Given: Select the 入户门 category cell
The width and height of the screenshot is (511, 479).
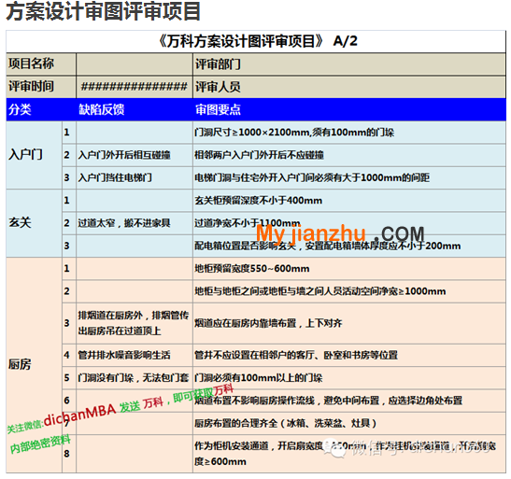Looking at the screenshot, I should (x=34, y=155).
